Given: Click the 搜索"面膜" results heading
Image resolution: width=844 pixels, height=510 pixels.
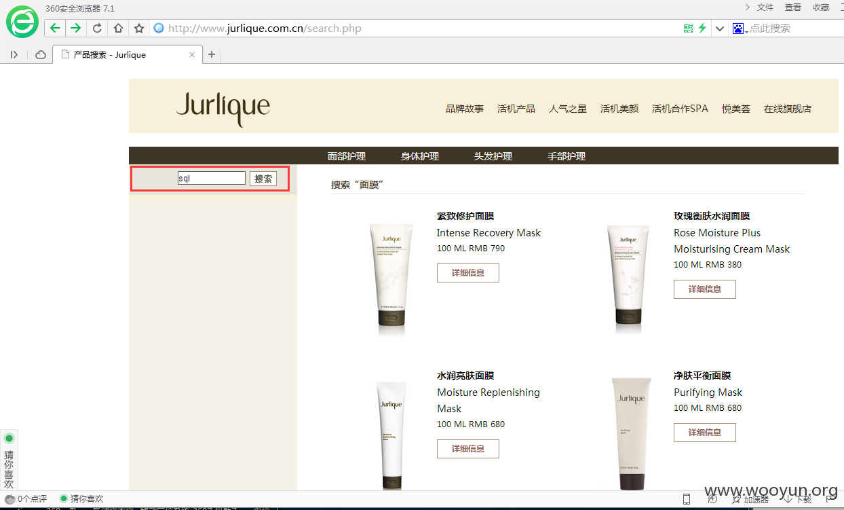Looking at the screenshot, I should [x=358, y=185].
